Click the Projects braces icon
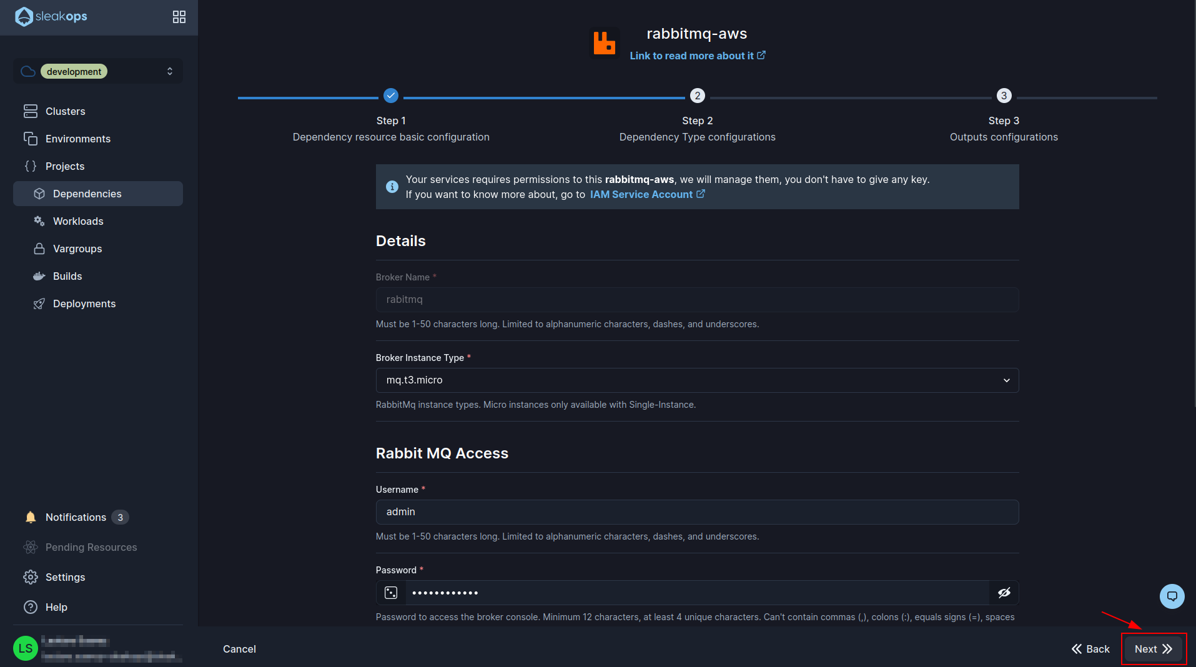The height and width of the screenshot is (667, 1196). pos(31,166)
